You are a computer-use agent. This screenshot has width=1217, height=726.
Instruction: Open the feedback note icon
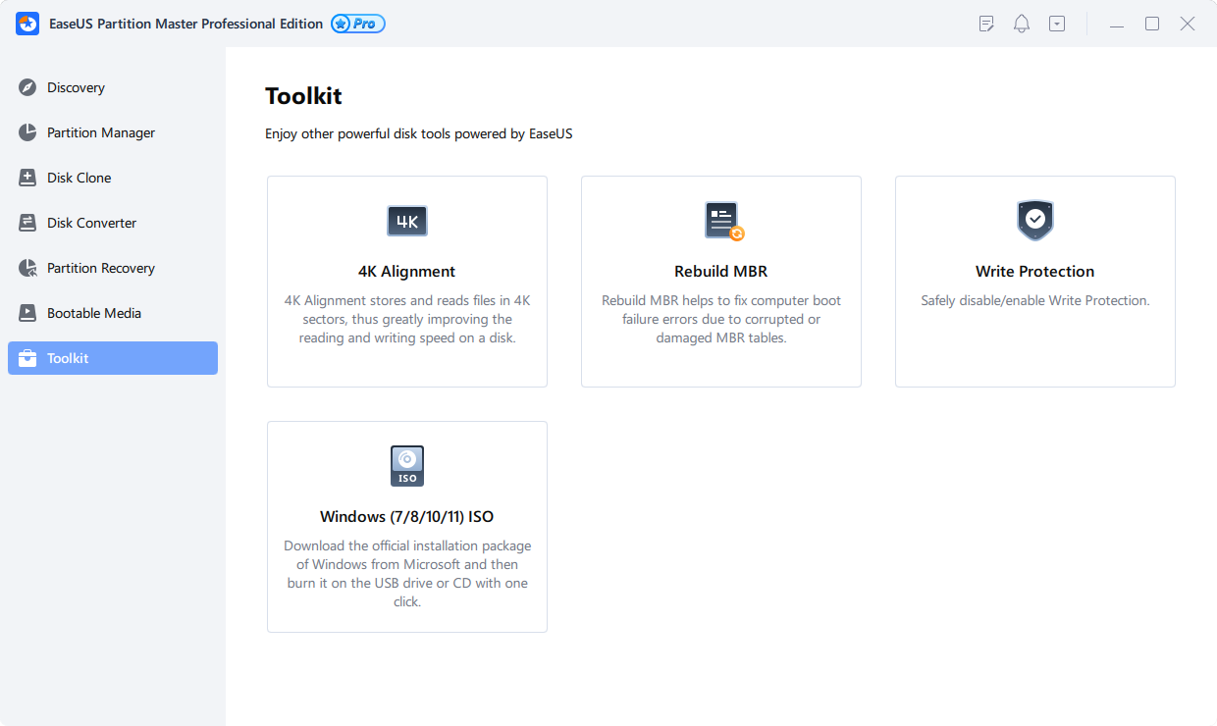point(985,23)
